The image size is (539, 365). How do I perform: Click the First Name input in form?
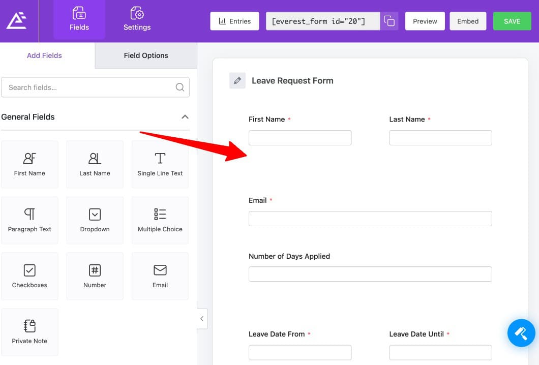pyautogui.click(x=300, y=138)
